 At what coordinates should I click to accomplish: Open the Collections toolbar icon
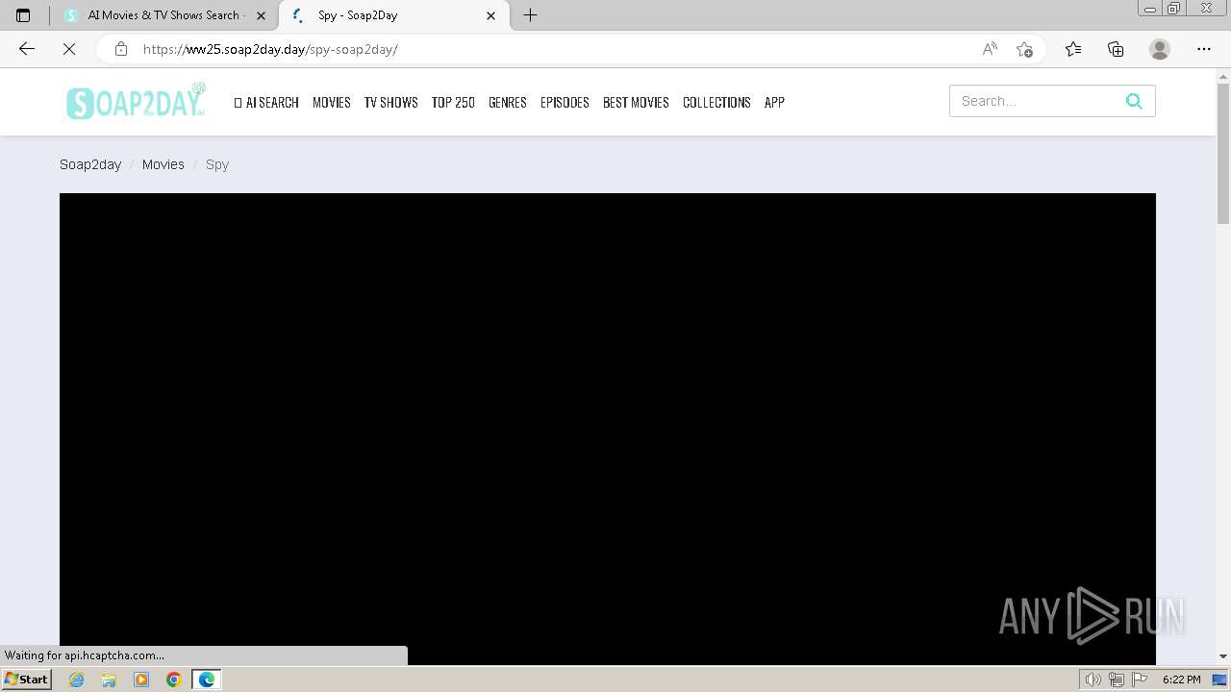click(1116, 49)
